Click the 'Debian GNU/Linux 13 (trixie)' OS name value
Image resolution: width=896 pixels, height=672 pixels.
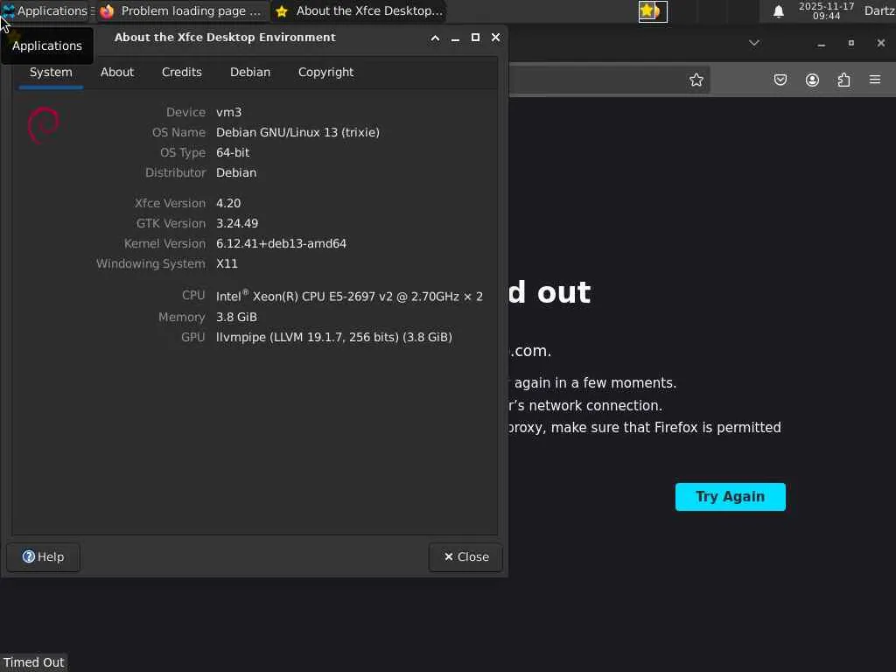pyautogui.click(x=297, y=133)
